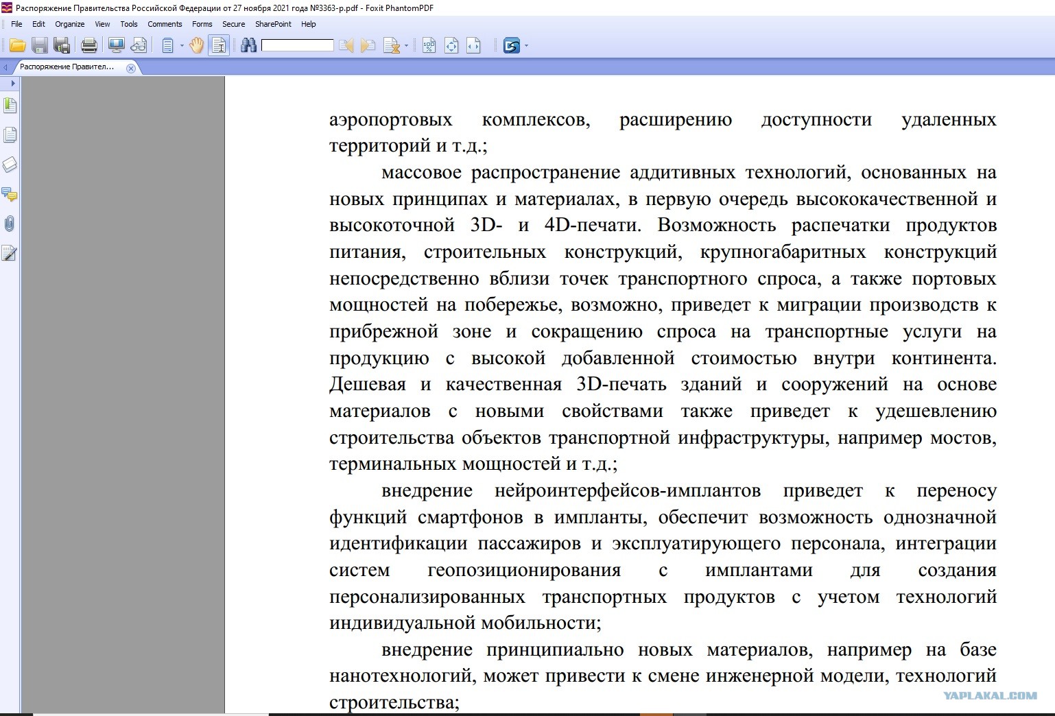Expand the navigation panel arrow

coord(12,83)
